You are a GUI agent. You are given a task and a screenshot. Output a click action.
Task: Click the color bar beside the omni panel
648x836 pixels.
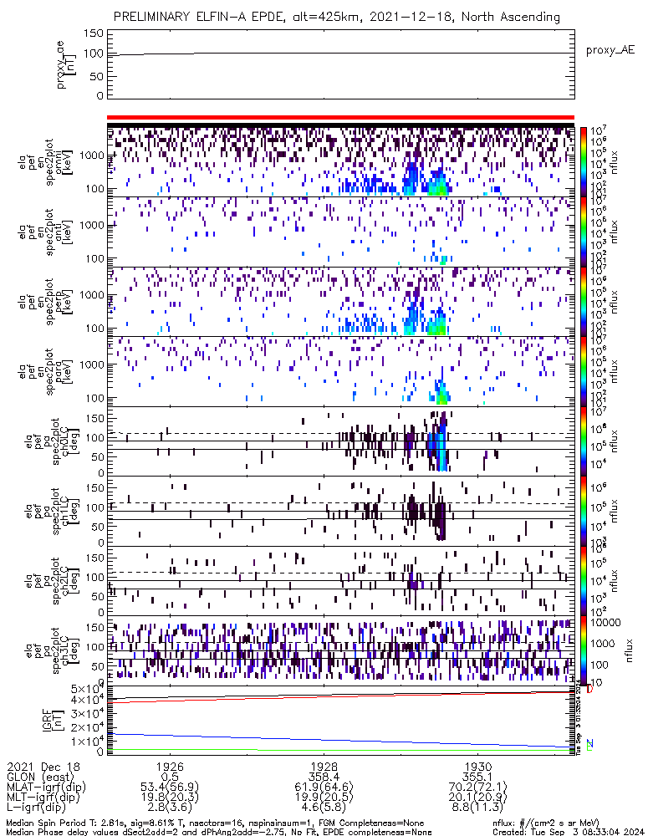click(x=584, y=162)
